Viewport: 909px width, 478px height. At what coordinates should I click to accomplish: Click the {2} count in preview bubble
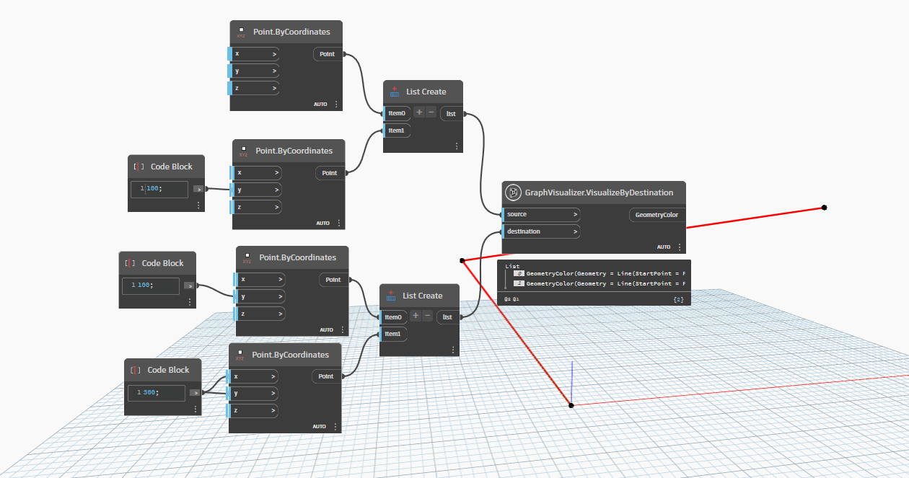click(x=678, y=298)
